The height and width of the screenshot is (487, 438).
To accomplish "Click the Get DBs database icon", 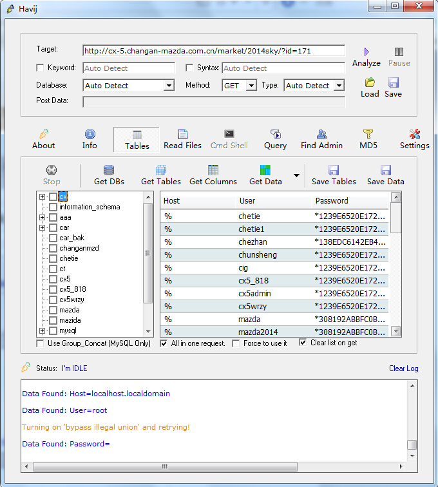I will point(109,170).
